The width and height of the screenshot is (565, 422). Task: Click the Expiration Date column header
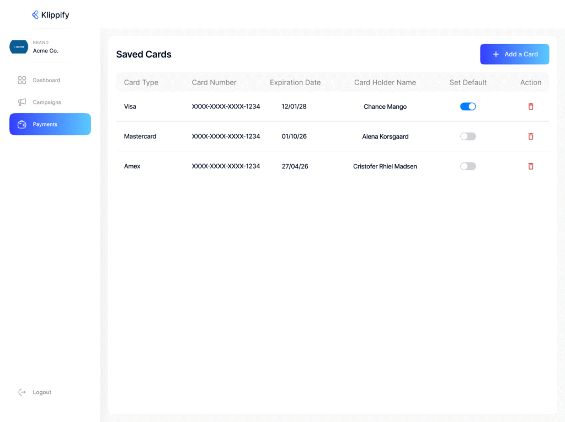295,82
